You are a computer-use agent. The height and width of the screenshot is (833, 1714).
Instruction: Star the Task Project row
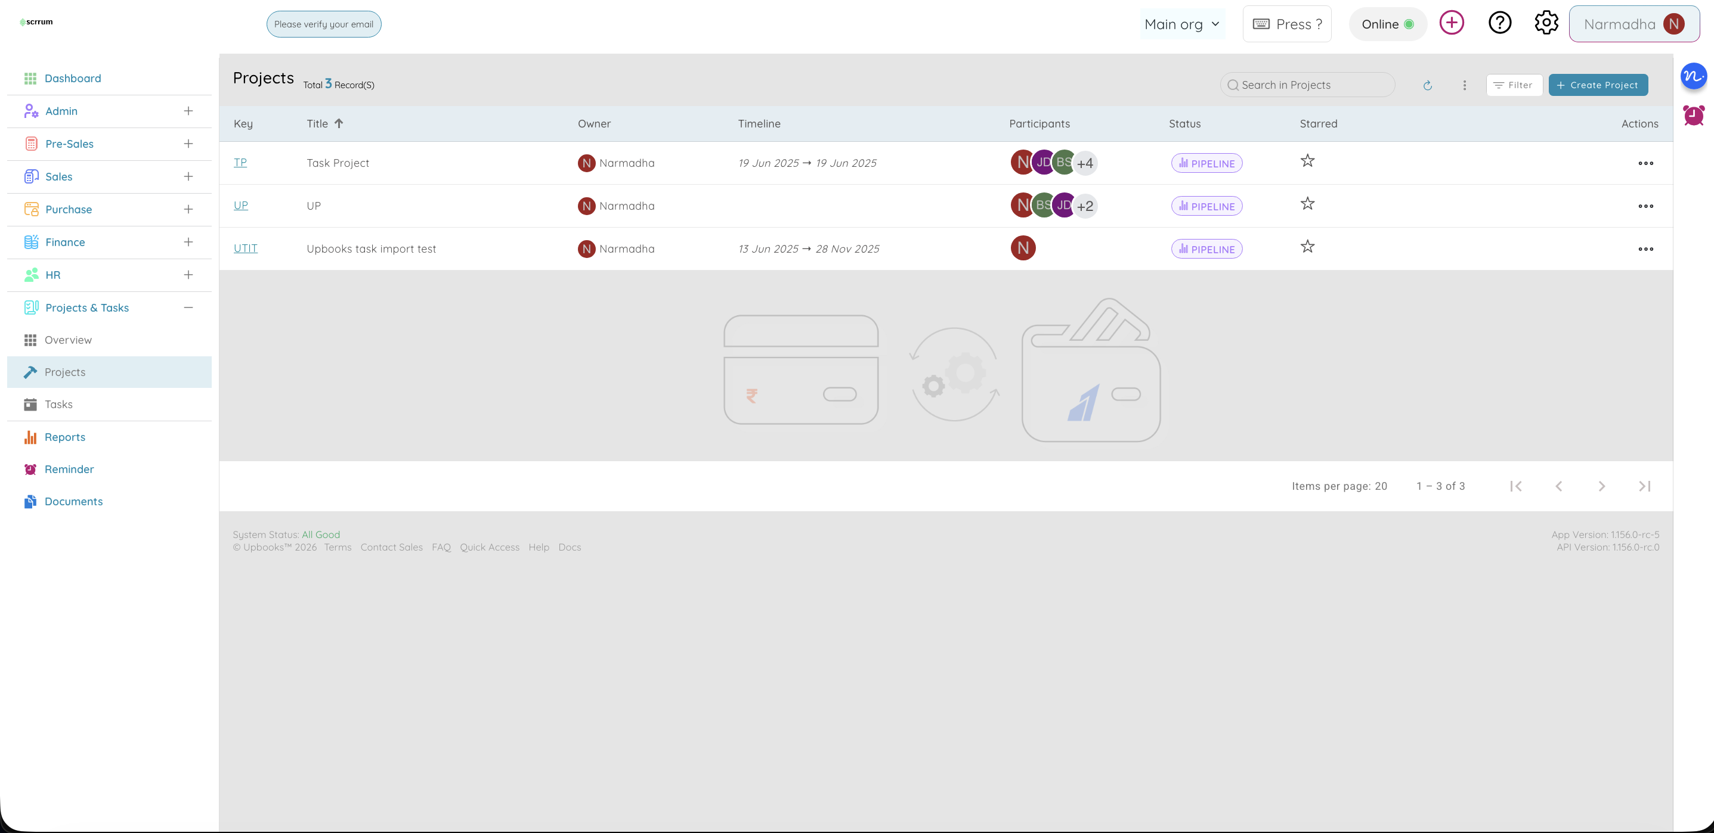click(1307, 161)
